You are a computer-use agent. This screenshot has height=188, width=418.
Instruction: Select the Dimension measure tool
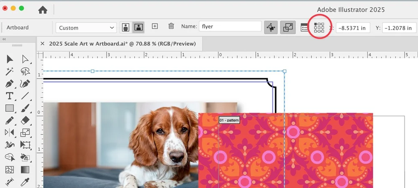point(10,182)
